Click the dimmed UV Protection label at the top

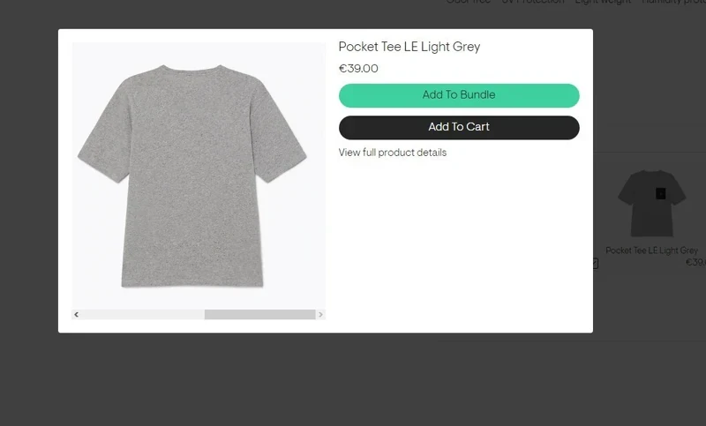tap(533, 2)
